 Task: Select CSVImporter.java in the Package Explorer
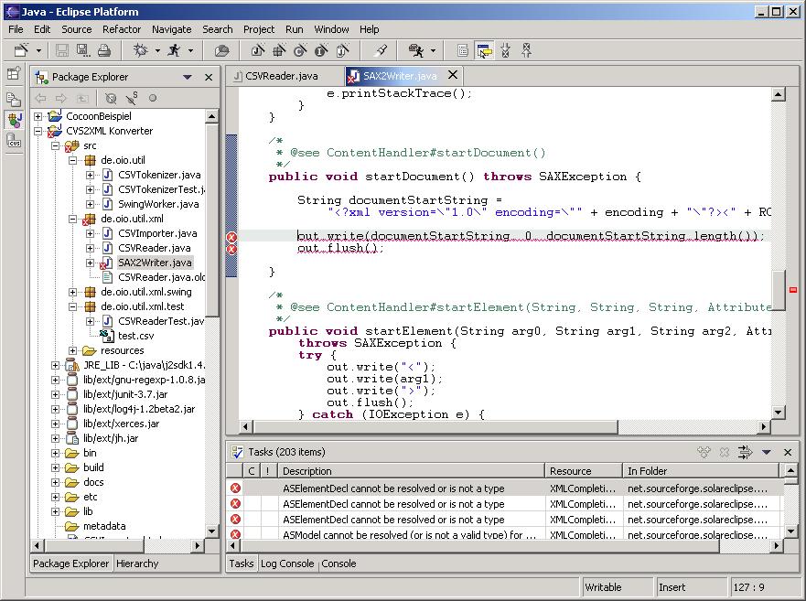pos(156,233)
